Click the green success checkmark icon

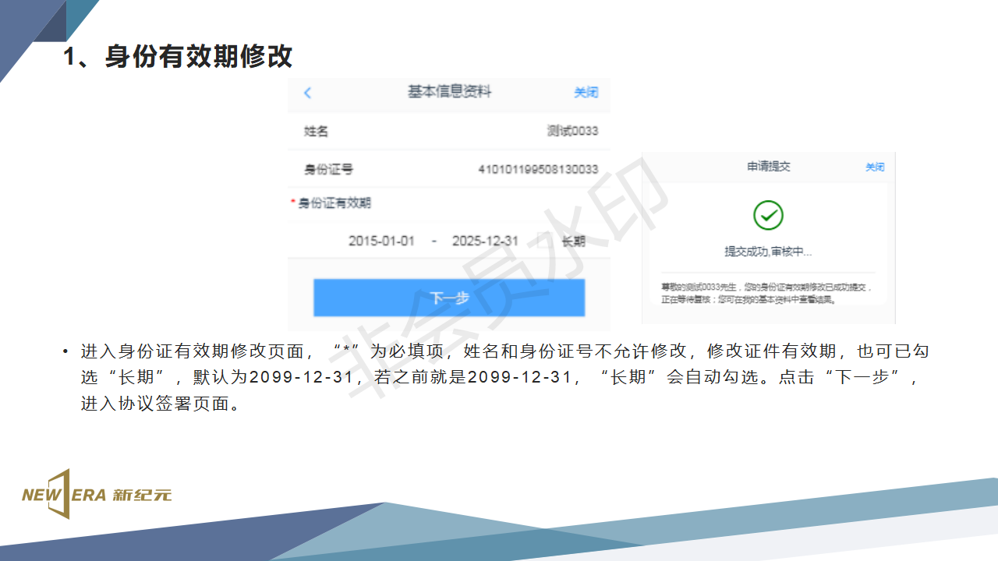pyautogui.click(x=768, y=215)
